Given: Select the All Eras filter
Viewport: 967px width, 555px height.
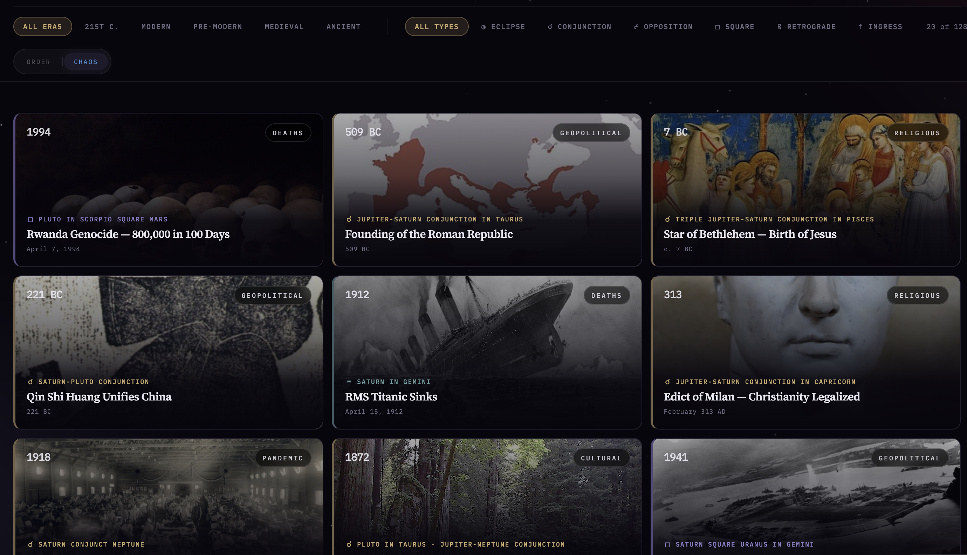Looking at the screenshot, I should (x=42, y=27).
